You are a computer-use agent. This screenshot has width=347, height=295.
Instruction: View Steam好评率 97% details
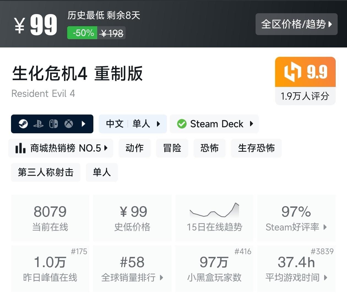pyautogui.click(x=296, y=218)
